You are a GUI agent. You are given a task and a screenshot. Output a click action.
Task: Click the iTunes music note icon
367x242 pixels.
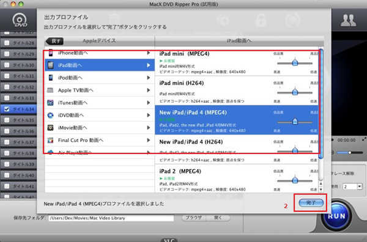click(50, 103)
